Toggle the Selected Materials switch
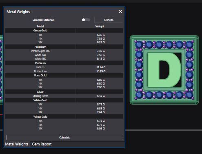Screen dimensions: 202x154 (86, 20)
